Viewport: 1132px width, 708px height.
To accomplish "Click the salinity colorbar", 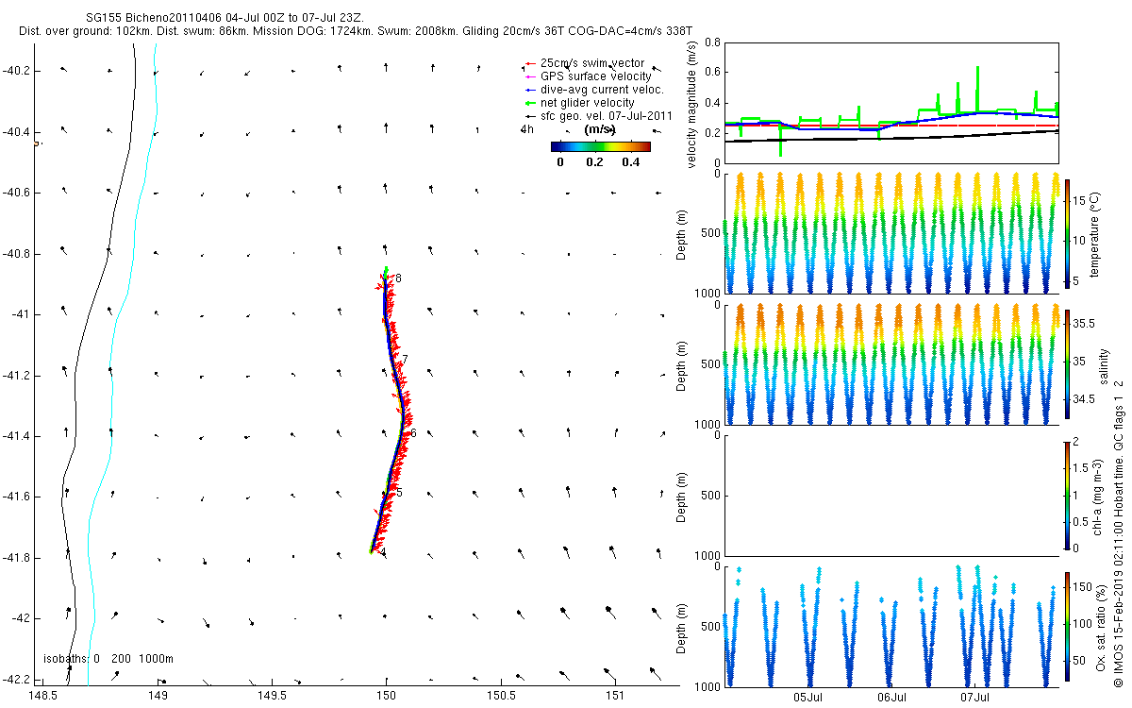I will [1067, 364].
